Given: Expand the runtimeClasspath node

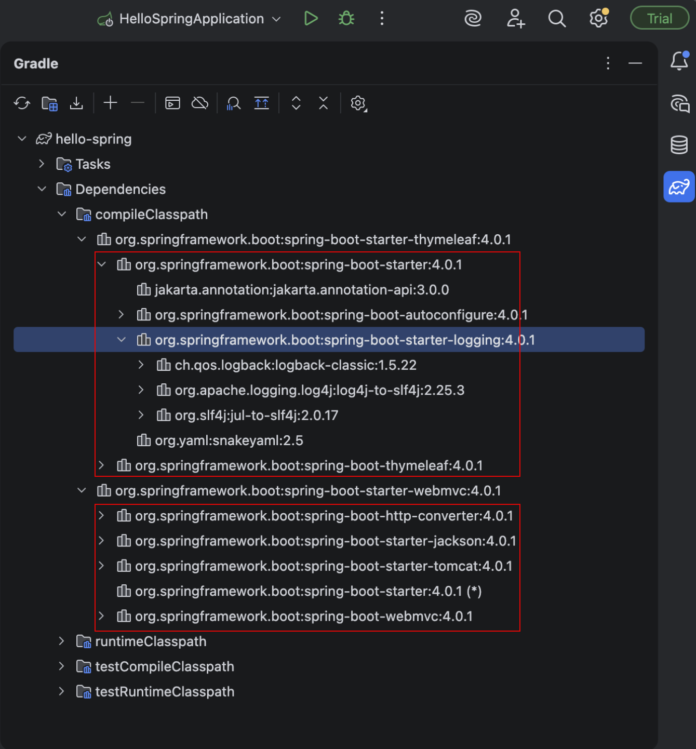Looking at the screenshot, I should (61, 641).
